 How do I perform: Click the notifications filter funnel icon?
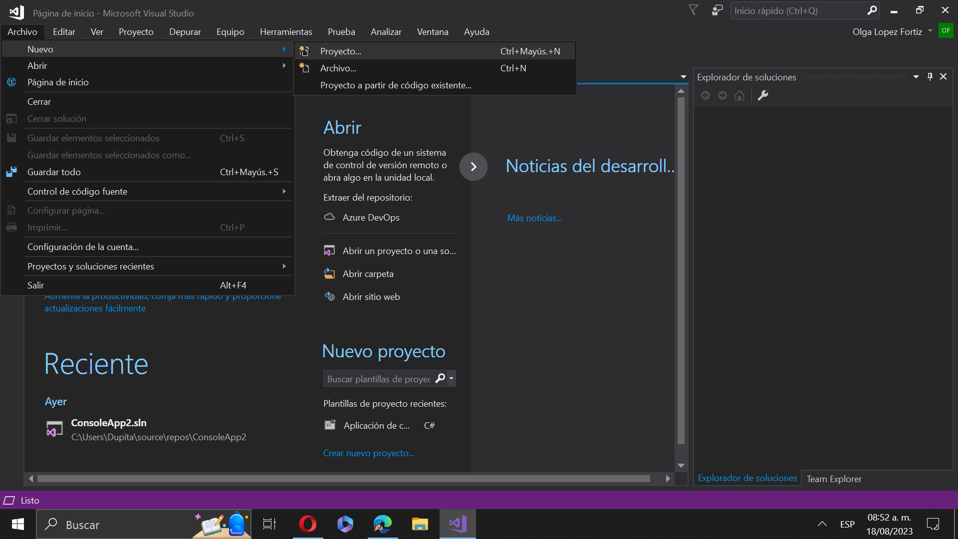click(x=694, y=10)
